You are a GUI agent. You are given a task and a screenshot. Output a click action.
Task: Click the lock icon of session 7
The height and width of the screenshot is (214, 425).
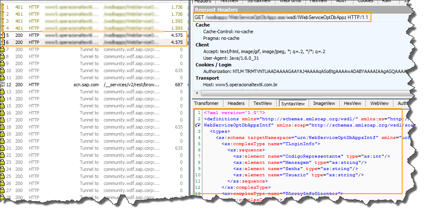click(x=2, y=49)
